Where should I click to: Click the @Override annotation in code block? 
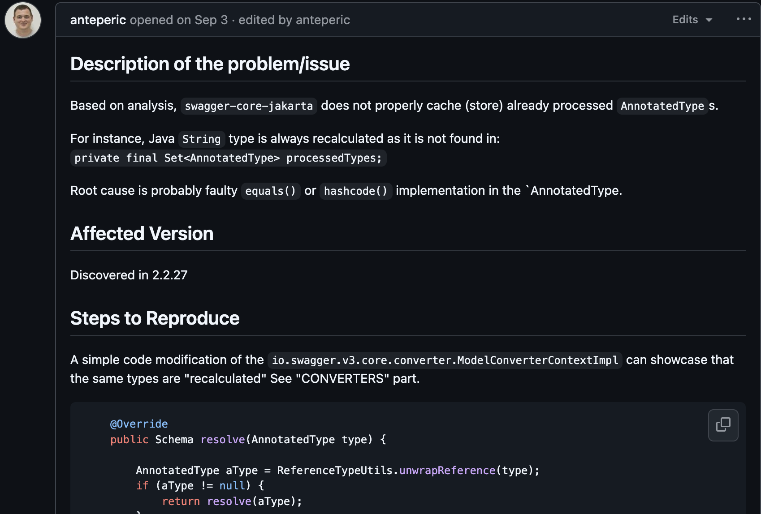pos(139,424)
